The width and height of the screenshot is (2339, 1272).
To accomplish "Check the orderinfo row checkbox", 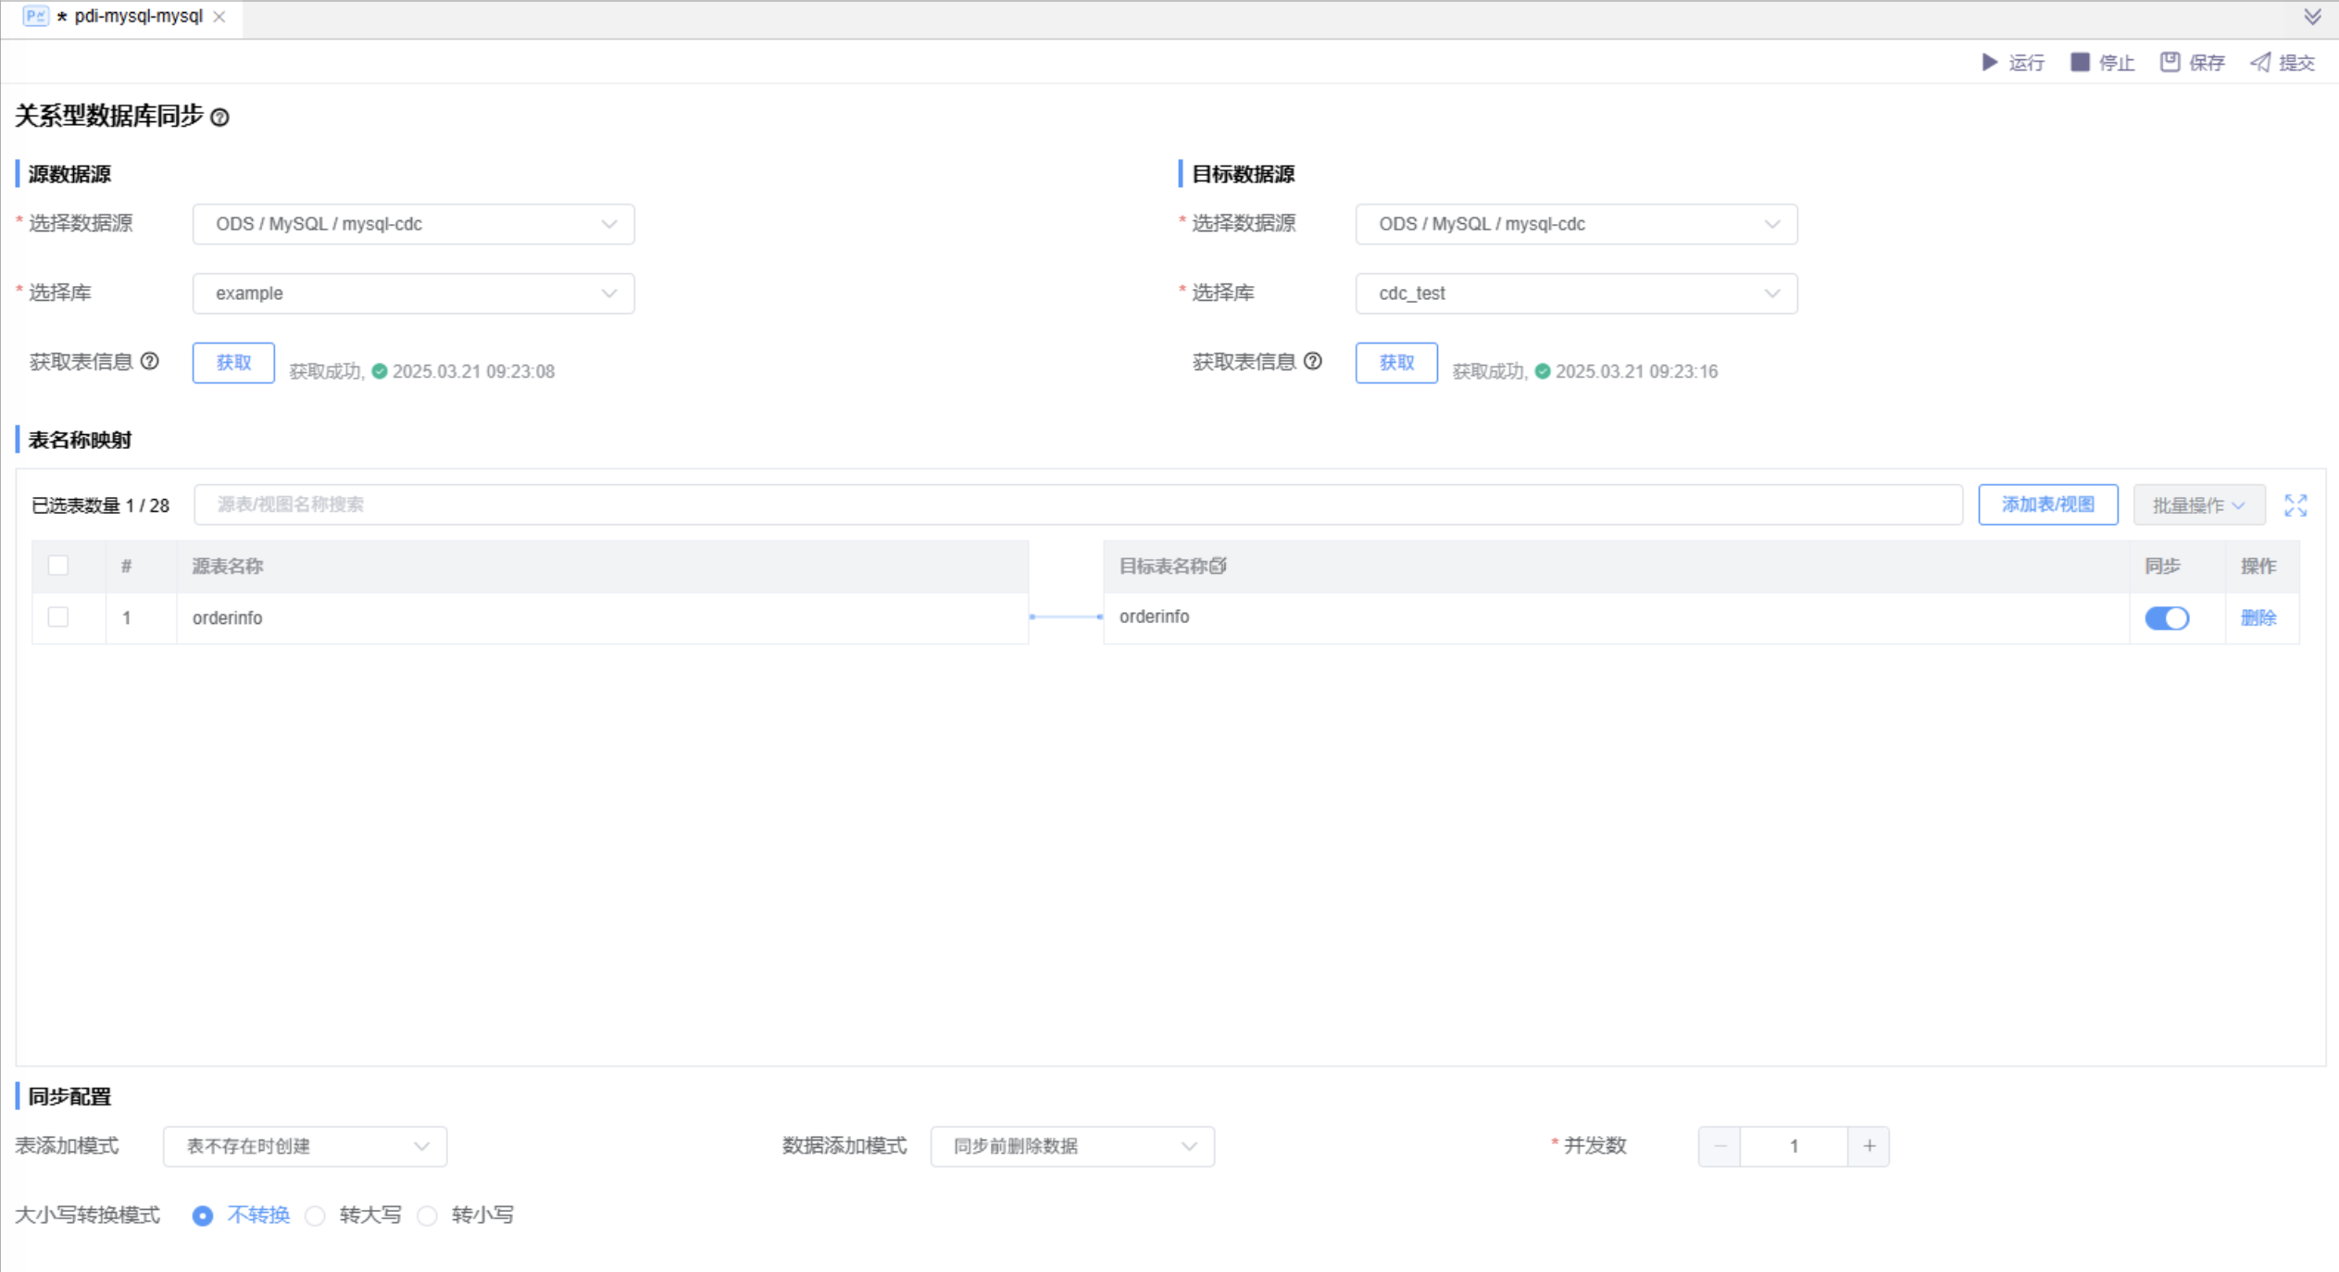I will point(58,617).
